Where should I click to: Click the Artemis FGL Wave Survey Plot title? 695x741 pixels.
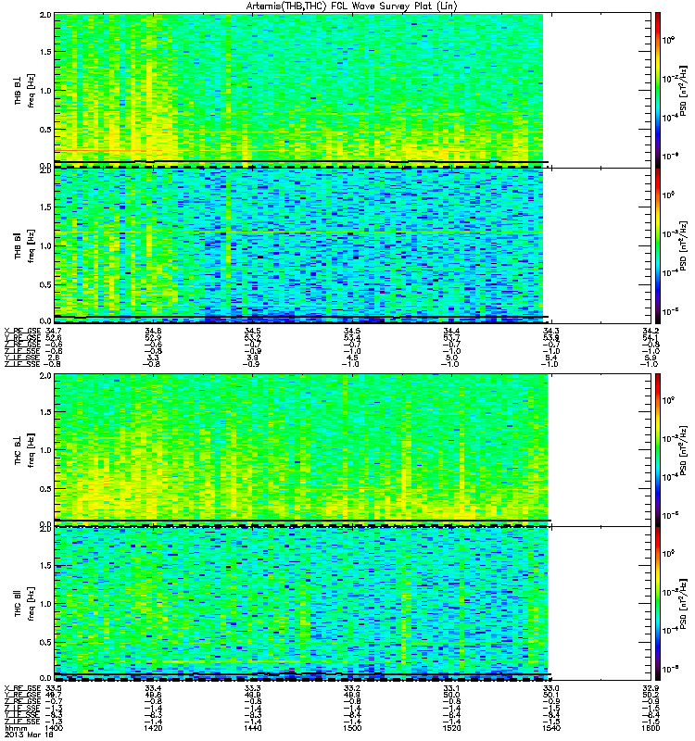click(351, 6)
